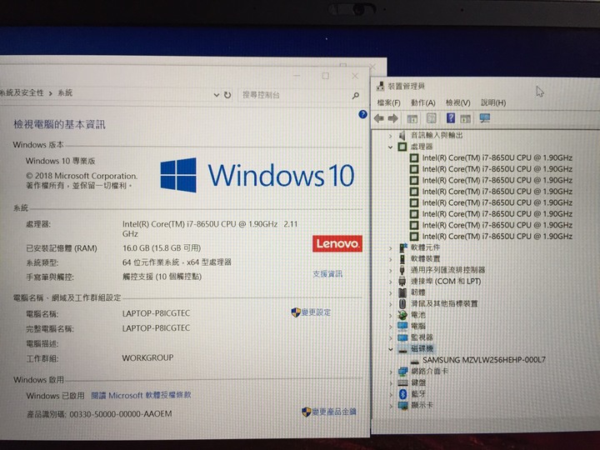Open 閱讀 Microsoft 軟體授權條款 link
This screenshot has height=450, width=600.
click(141, 395)
